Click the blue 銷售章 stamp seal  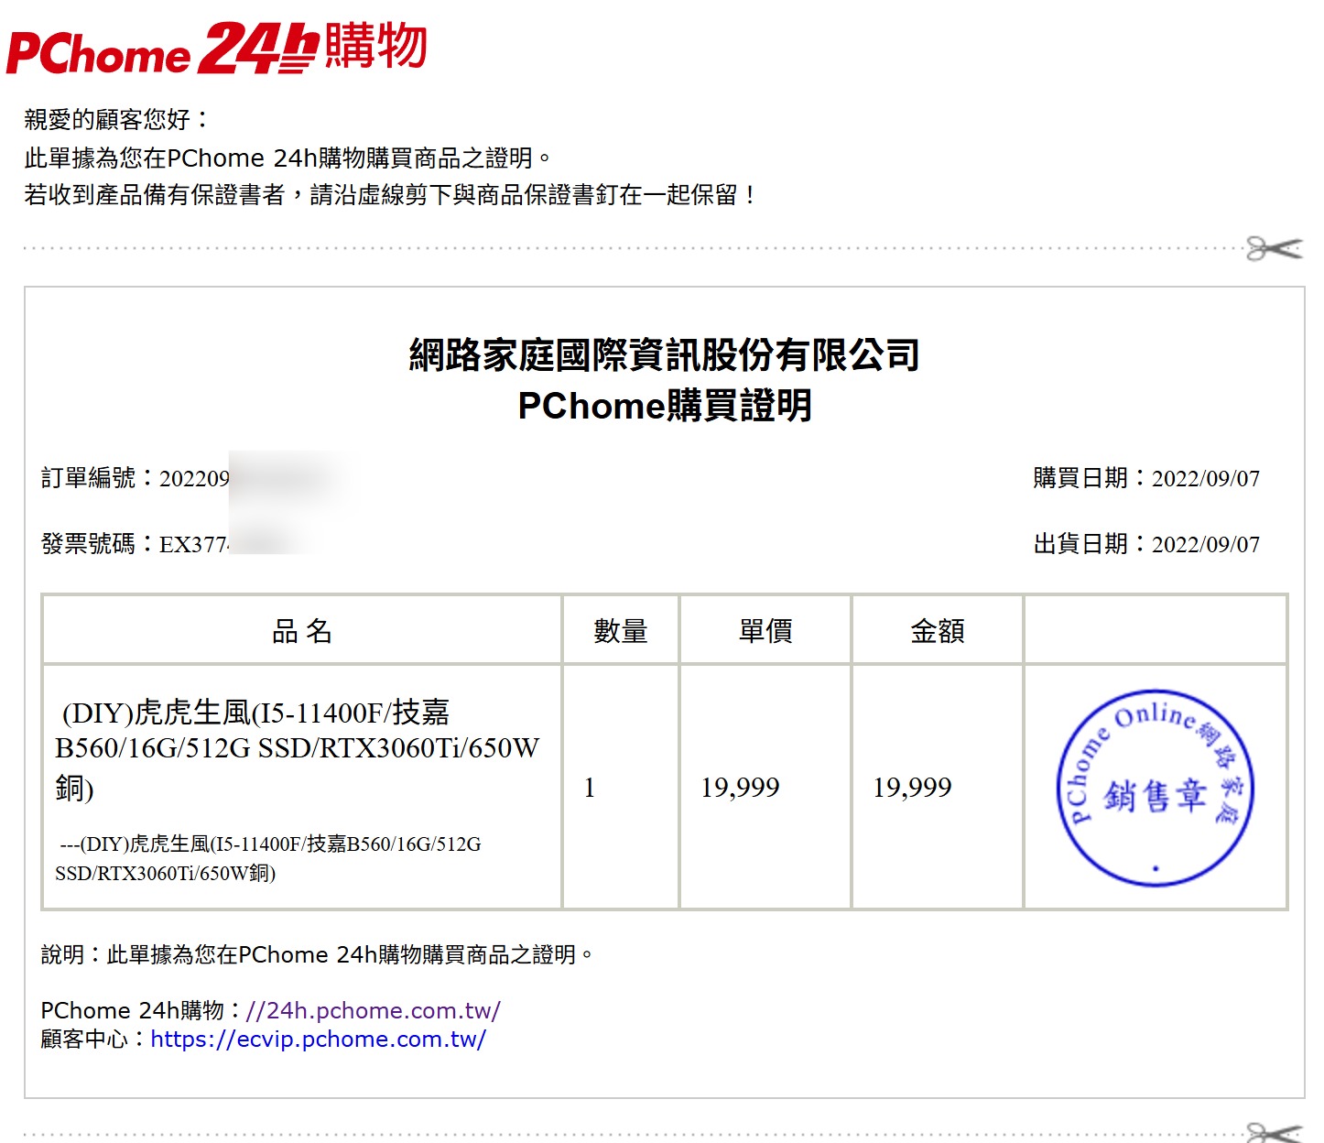(1156, 788)
